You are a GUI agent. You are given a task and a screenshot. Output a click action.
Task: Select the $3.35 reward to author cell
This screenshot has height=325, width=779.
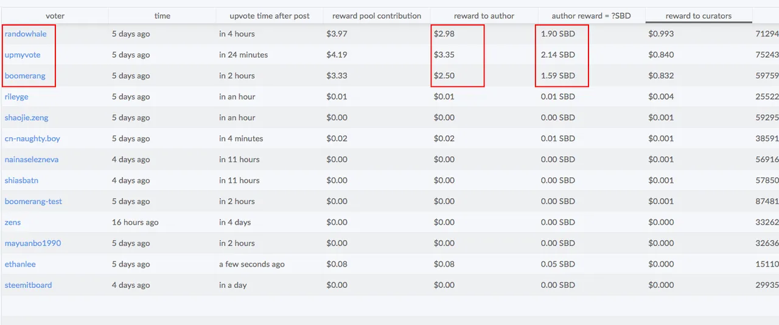click(444, 55)
